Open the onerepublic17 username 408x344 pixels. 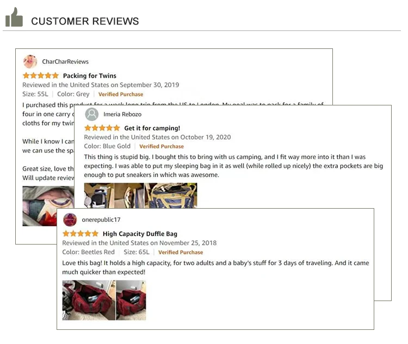(101, 220)
